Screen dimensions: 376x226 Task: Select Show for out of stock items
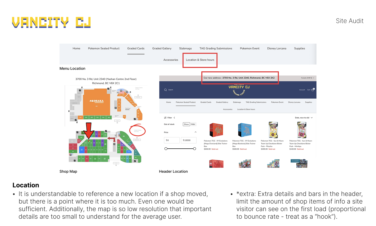click(x=186, y=124)
